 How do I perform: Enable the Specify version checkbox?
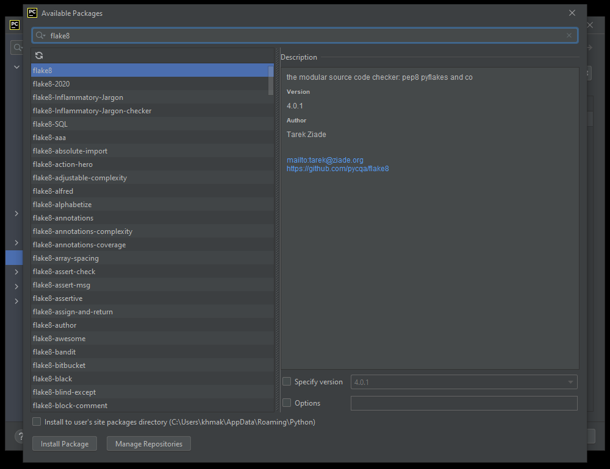[286, 381]
